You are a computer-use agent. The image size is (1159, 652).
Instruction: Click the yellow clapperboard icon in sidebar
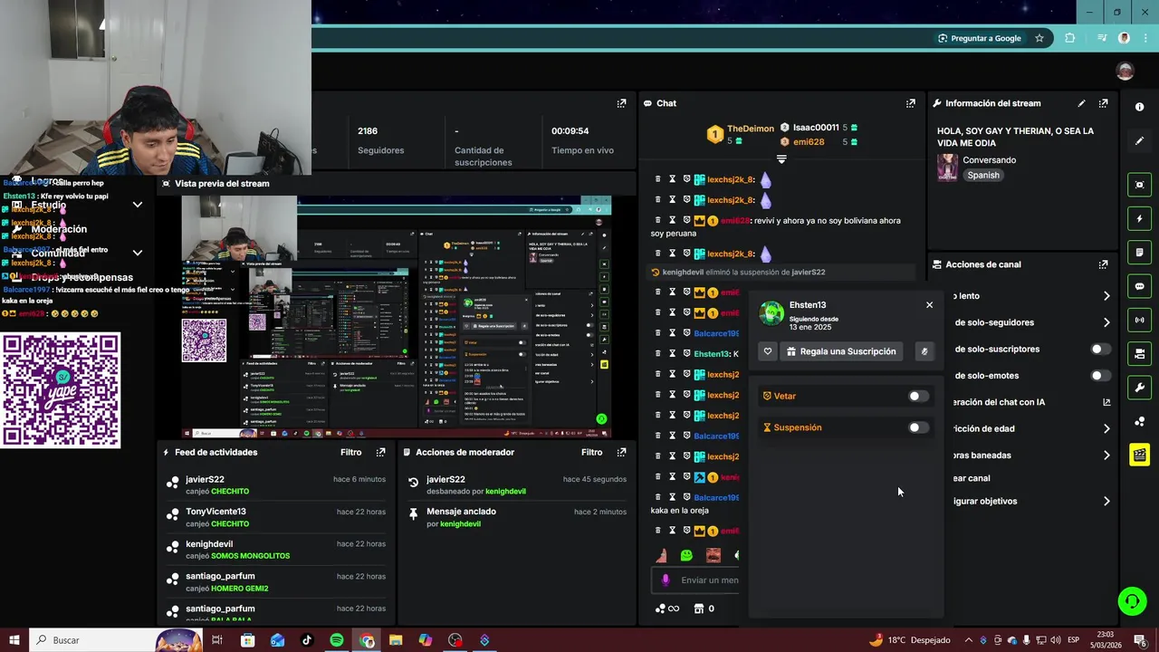(1139, 455)
